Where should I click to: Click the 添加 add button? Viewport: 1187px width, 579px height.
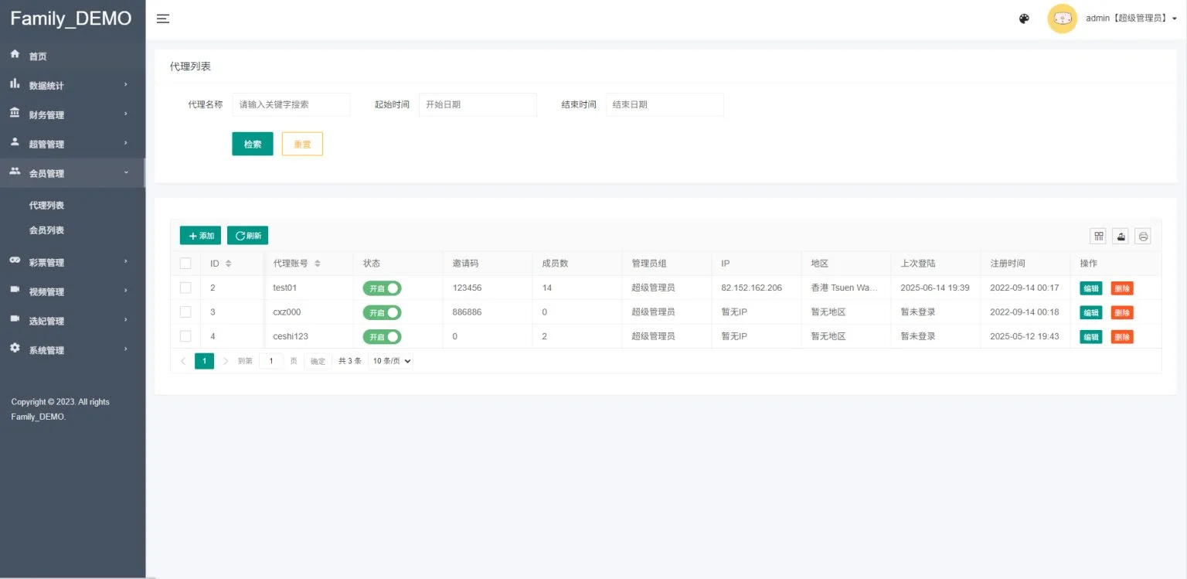pos(200,236)
